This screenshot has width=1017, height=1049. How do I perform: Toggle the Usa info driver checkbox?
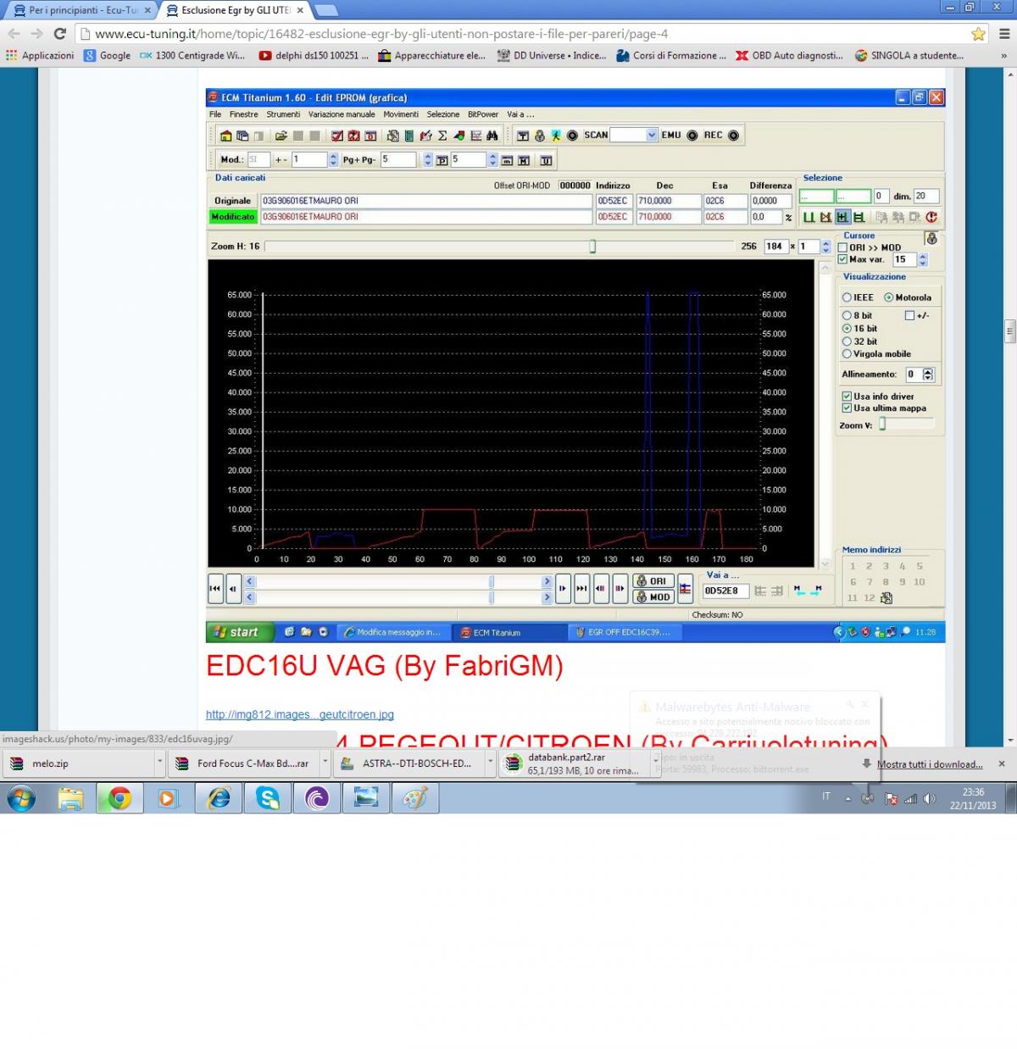847,397
